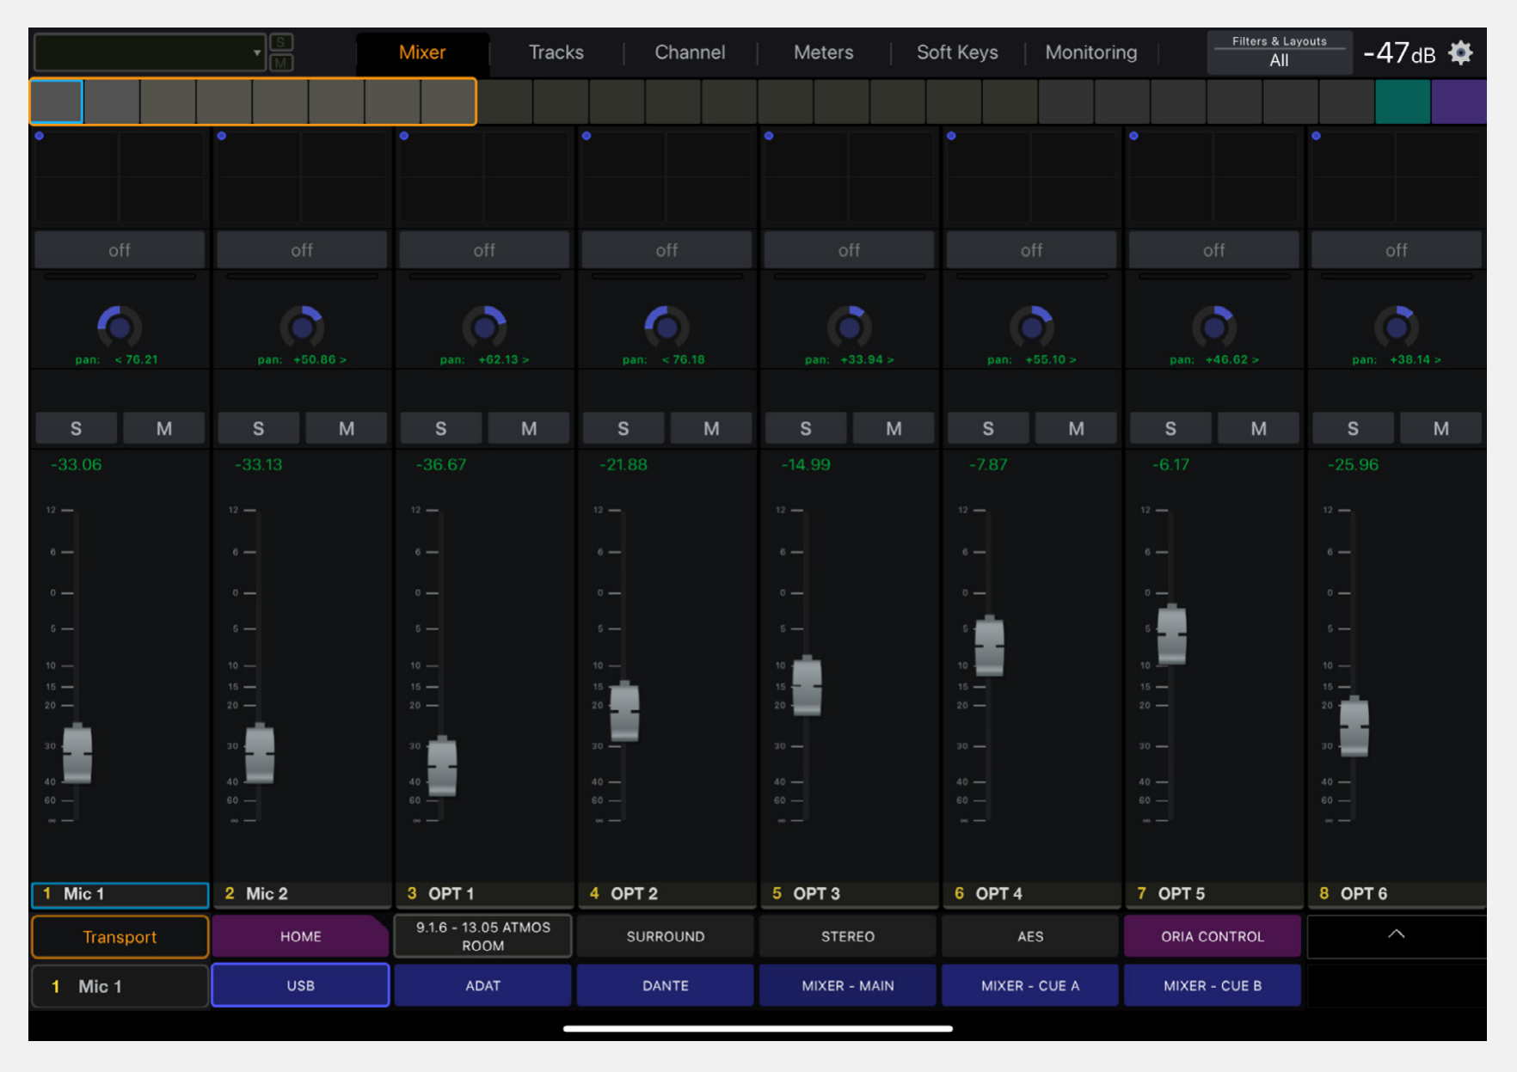This screenshot has width=1517, height=1072.
Task: Click the small M global mute indicator
Action: 281,63
